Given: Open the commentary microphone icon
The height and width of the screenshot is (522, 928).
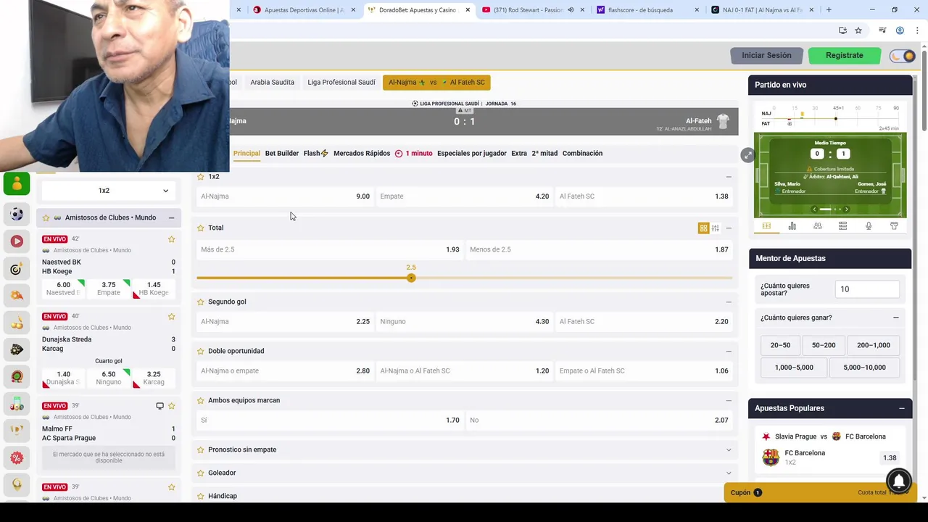Looking at the screenshot, I should click(x=869, y=226).
